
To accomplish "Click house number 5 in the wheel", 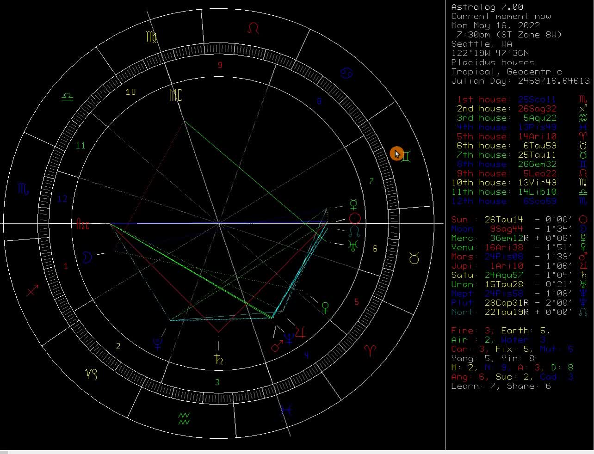I will 357,302.
